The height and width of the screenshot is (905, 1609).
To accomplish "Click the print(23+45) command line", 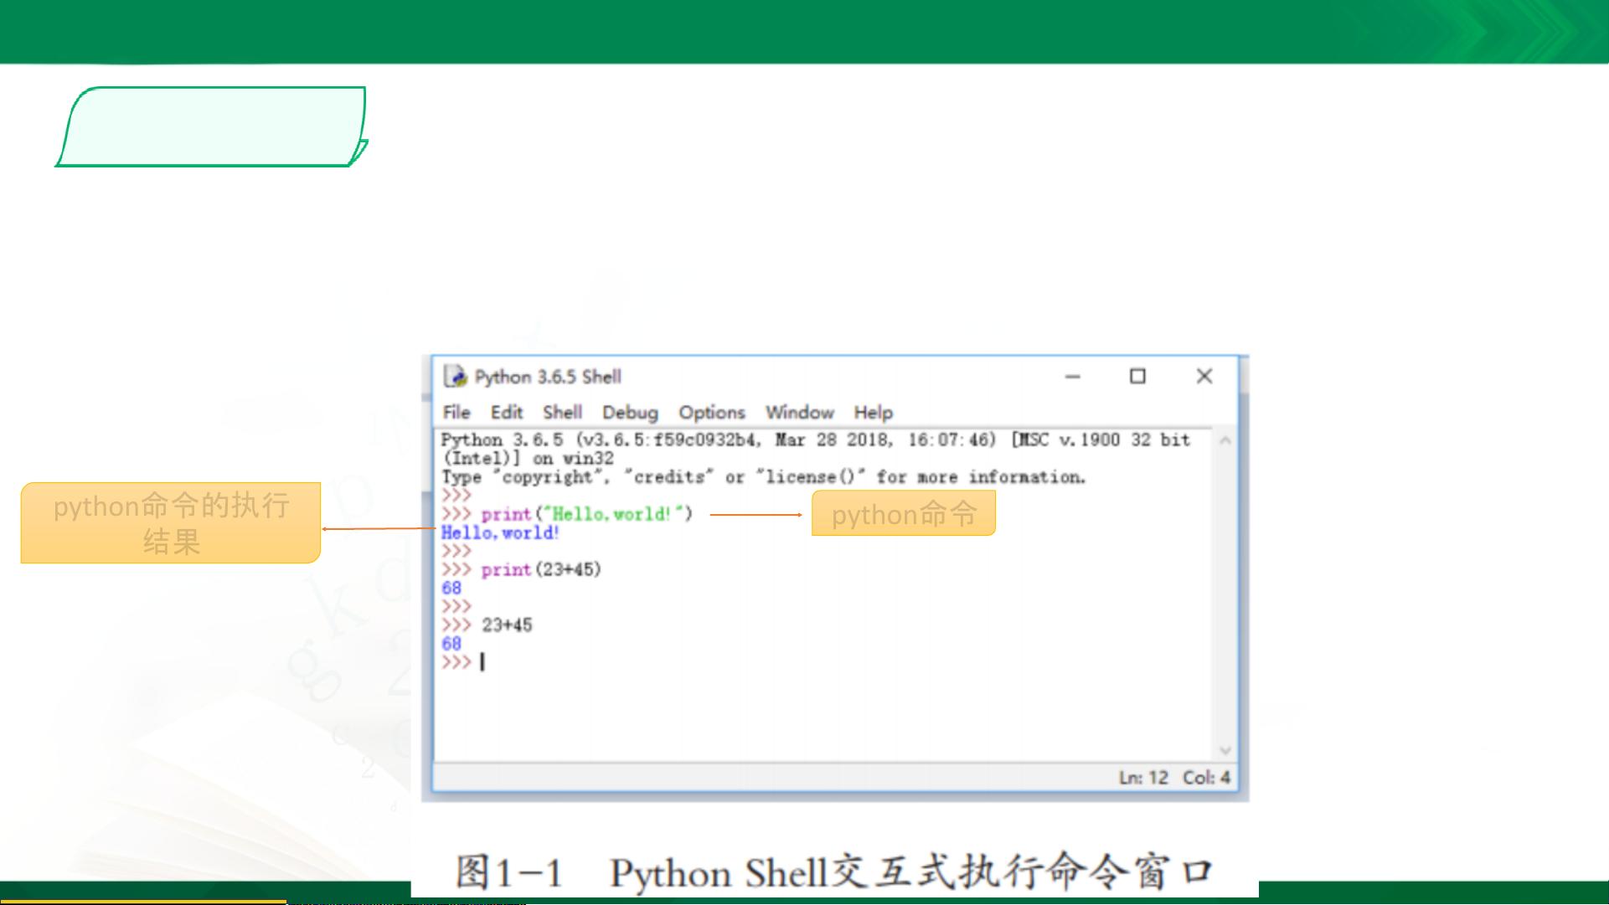I will [x=540, y=570].
